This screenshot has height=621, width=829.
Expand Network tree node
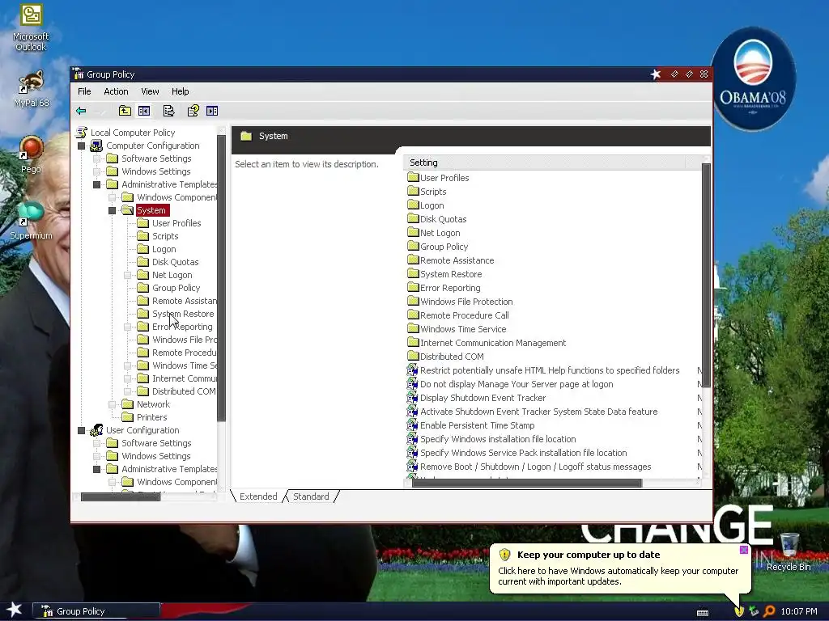tap(112, 404)
